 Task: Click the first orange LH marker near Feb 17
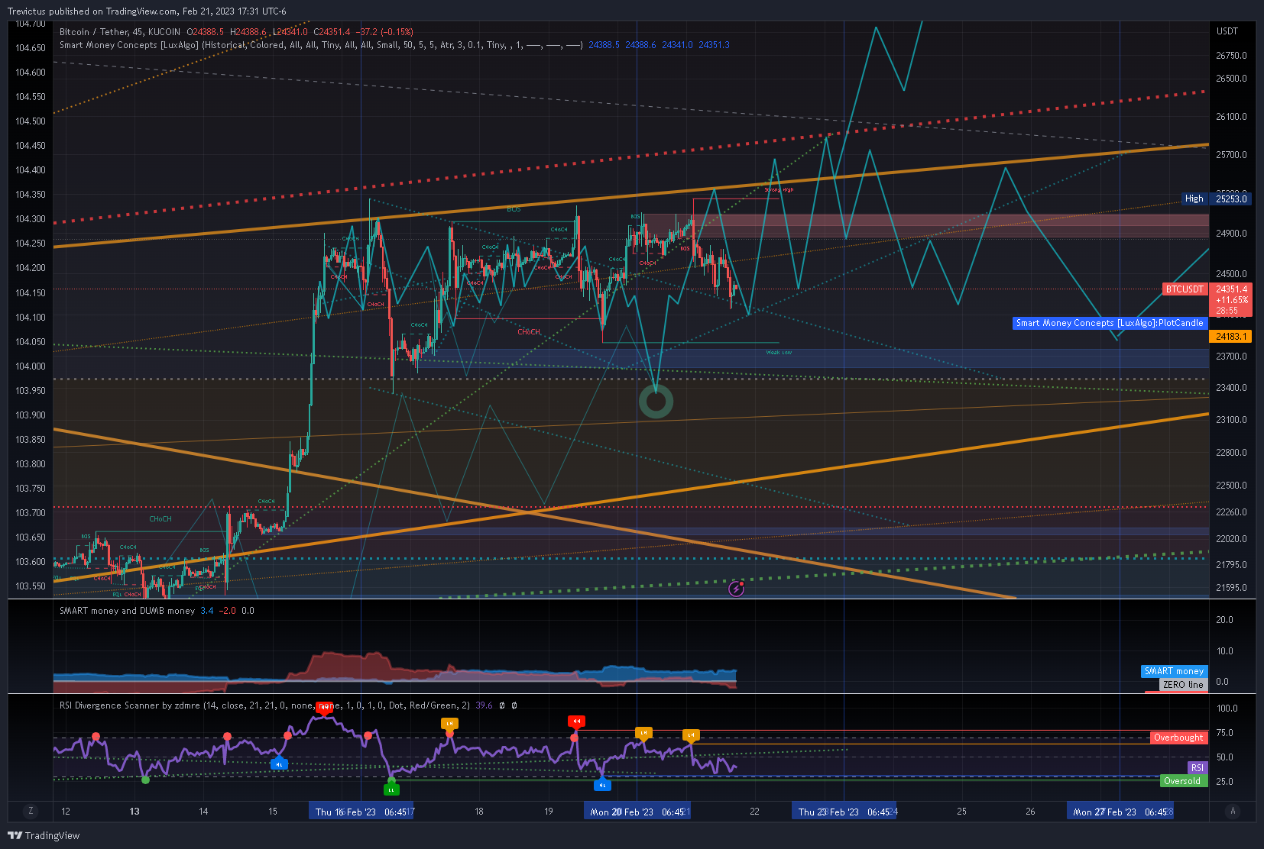(449, 723)
